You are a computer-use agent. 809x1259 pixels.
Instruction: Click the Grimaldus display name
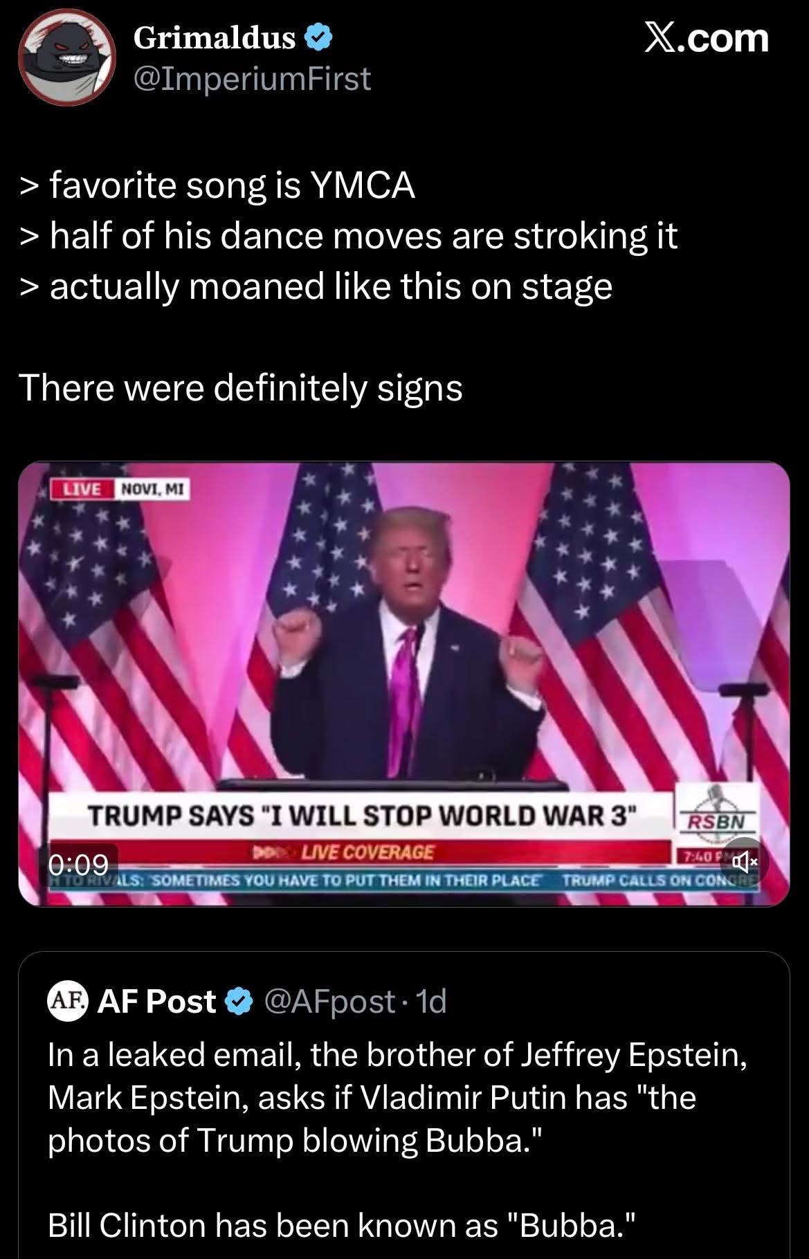[214, 38]
